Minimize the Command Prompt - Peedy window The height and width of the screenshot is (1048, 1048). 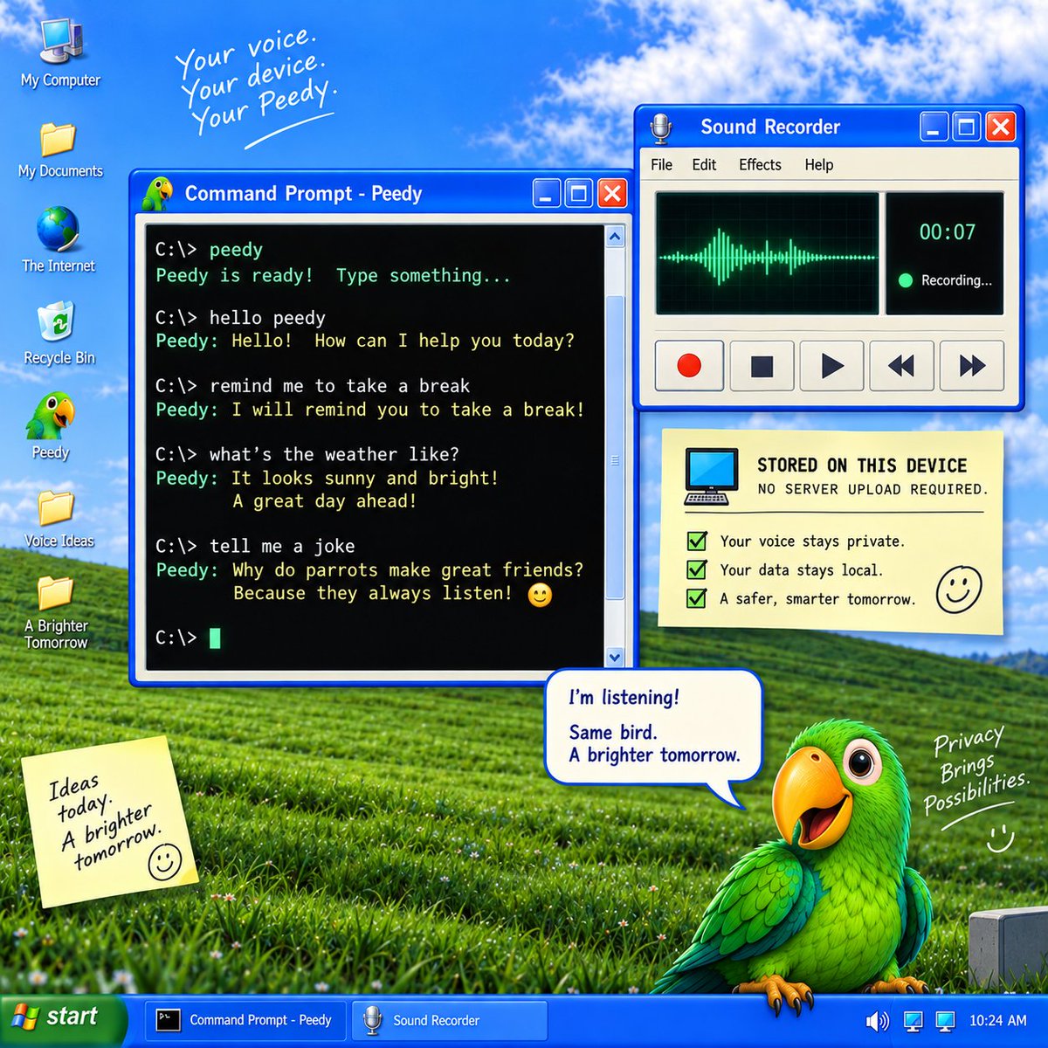[x=547, y=193]
